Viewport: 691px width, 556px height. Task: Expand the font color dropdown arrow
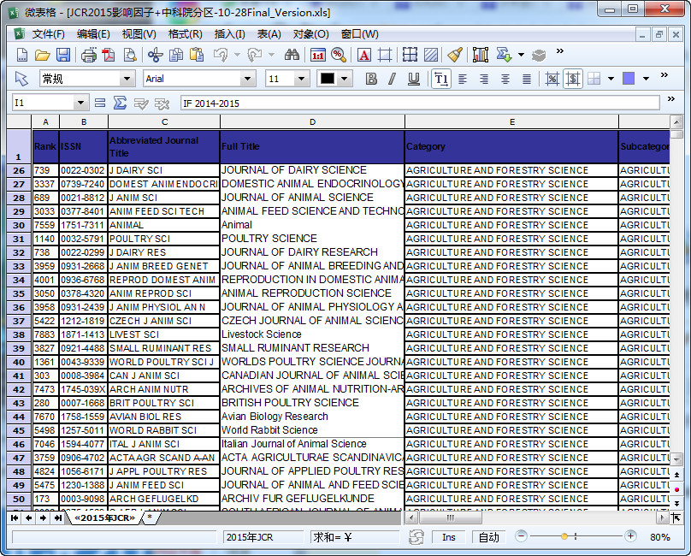(x=345, y=79)
